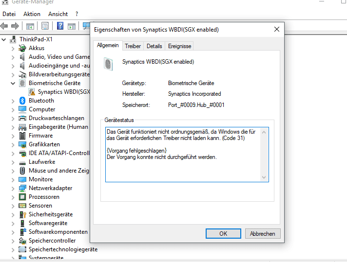Select the Bildverarbeitungsgeräte entry

tap(59, 74)
